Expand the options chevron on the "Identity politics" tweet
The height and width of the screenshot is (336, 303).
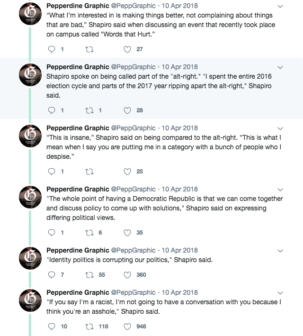[280, 251]
